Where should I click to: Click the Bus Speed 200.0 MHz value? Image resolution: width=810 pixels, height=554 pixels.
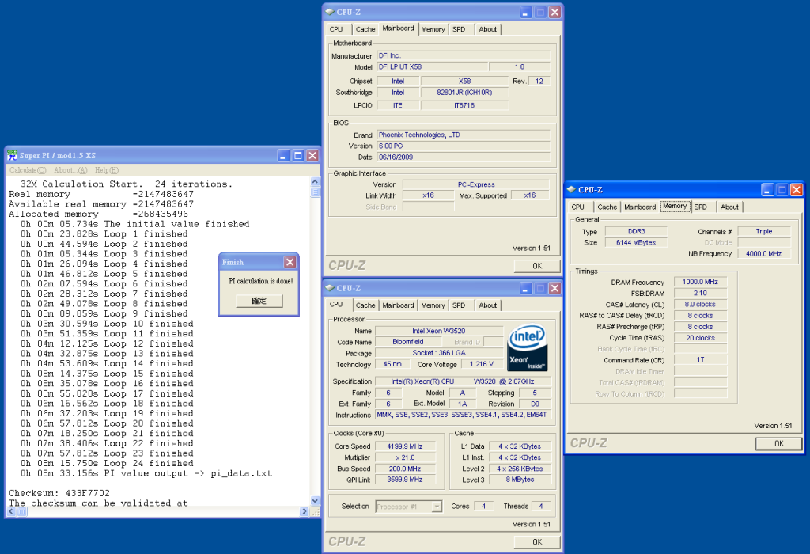[x=406, y=469]
